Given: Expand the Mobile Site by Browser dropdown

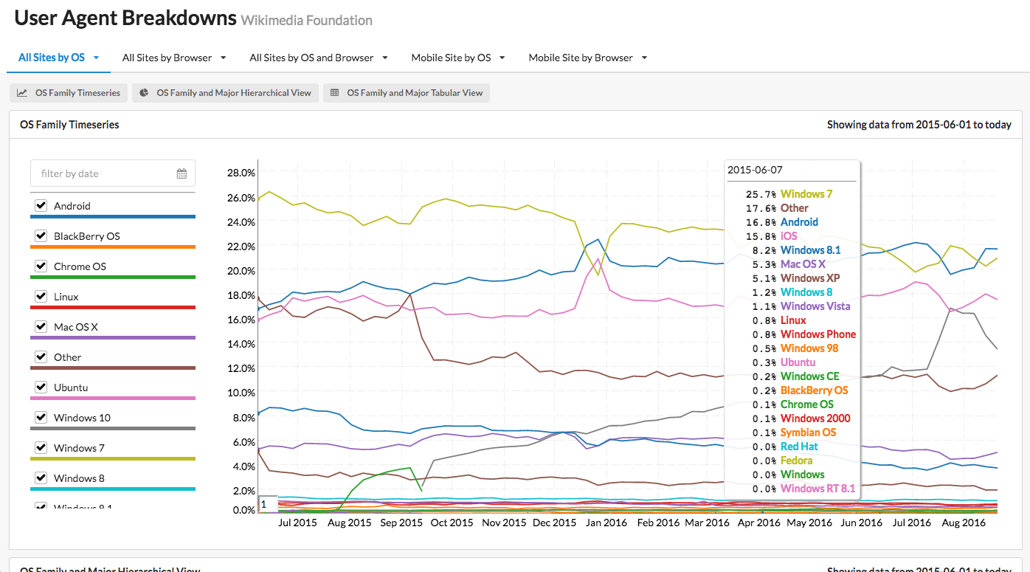Looking at the screenshot, I should click(x=644, y=57).
